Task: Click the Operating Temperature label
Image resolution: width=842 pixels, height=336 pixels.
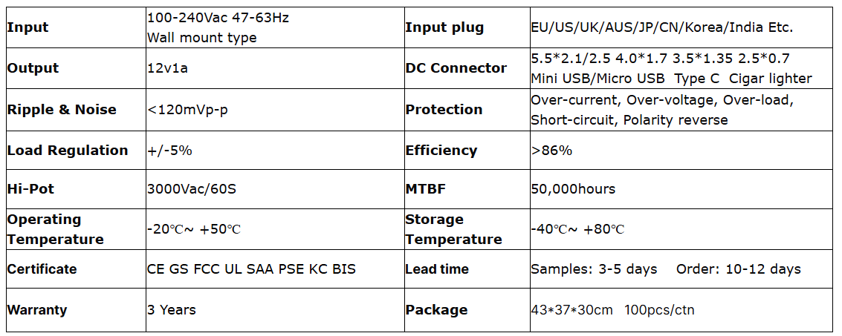Action: tap(55, 229)
